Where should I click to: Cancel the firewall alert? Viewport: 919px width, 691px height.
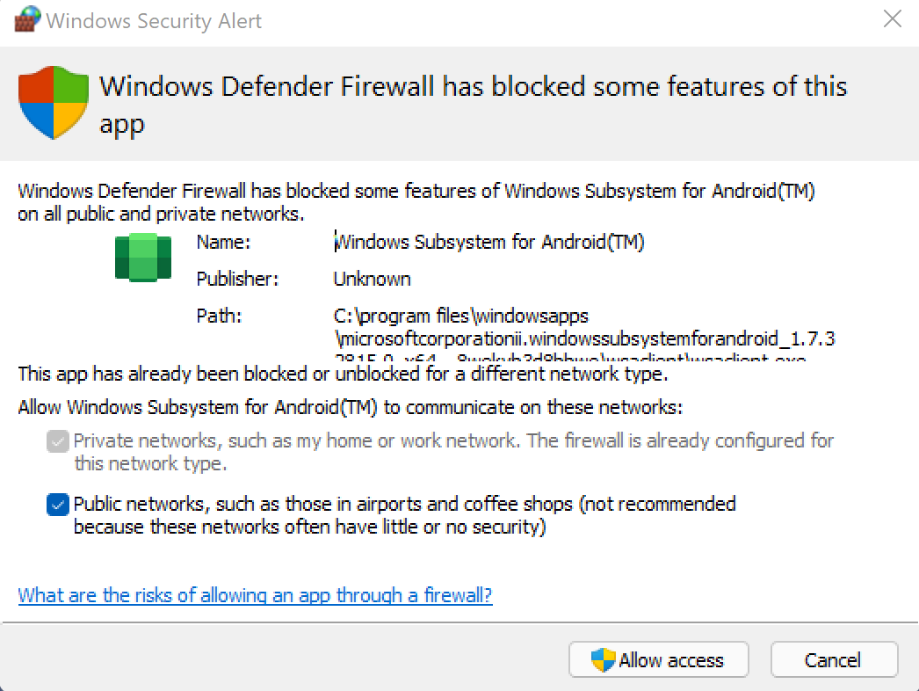tap(834, 660)
